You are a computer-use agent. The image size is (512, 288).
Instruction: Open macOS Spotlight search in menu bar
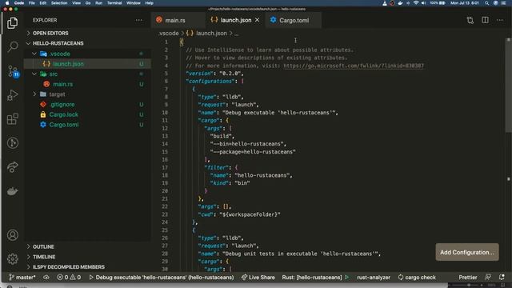coord(486,3)
